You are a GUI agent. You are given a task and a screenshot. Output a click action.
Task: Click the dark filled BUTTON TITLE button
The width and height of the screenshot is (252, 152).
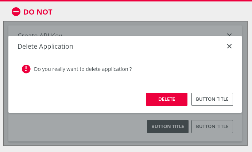pos(168,127)
